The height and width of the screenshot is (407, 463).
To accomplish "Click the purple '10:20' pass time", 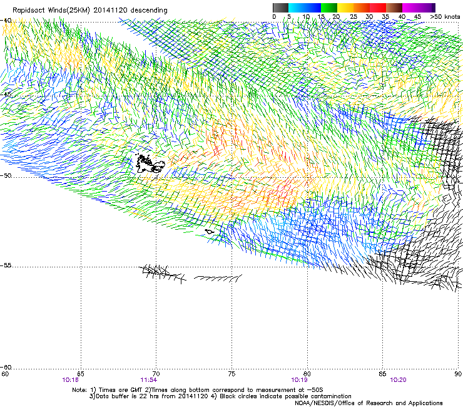I will (x=398, y=380).
